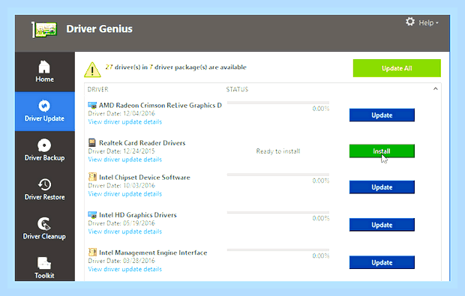465x296 pixels.
Task: View update details for AMD Radeon driver
Action: click(x=124, y=122)
